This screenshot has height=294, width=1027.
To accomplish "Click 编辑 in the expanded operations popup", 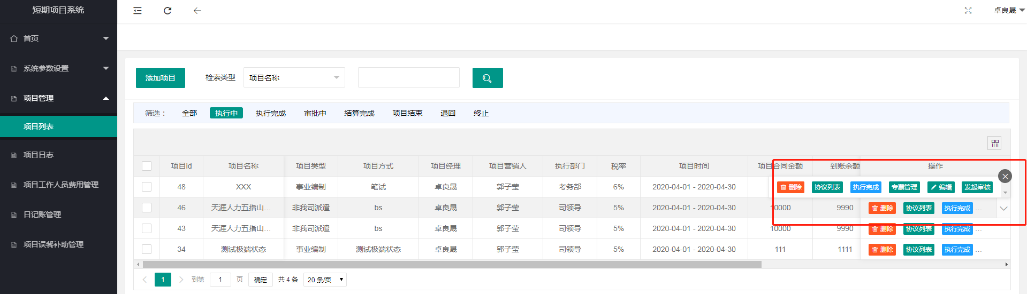I will coord(941,187).
